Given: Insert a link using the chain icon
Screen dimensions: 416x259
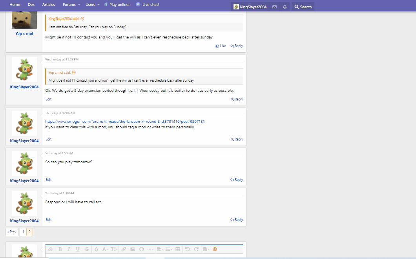Looking at the screenshot, I should pos(124,249).
